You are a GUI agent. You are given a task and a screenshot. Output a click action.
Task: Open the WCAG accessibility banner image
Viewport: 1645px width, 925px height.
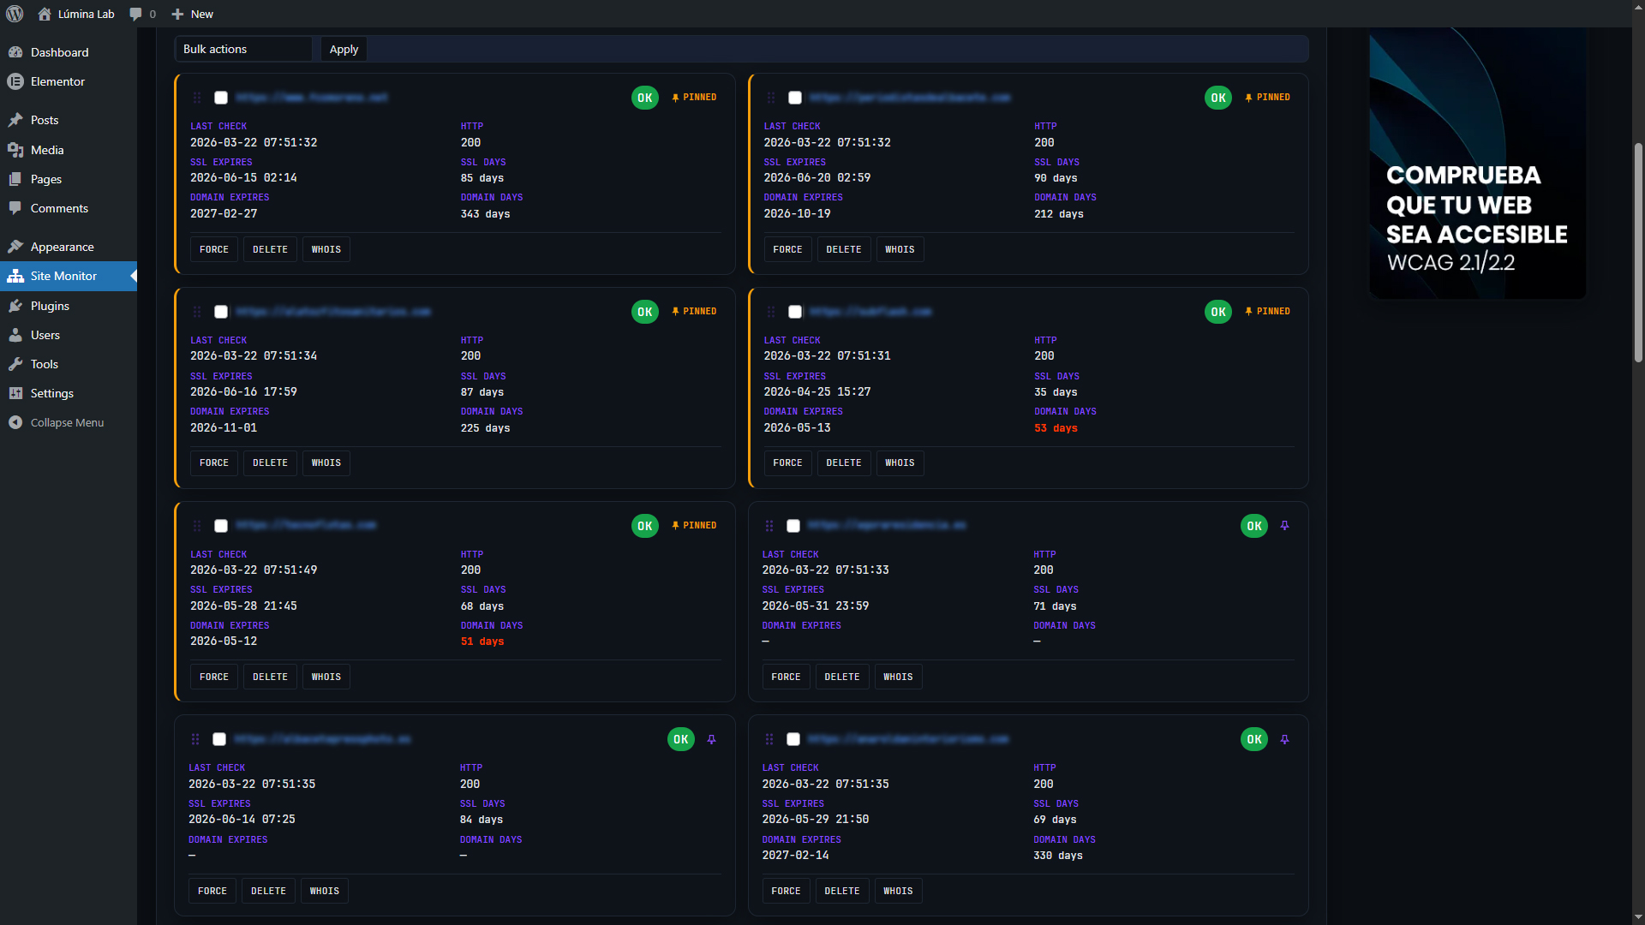pos(1477,163)
